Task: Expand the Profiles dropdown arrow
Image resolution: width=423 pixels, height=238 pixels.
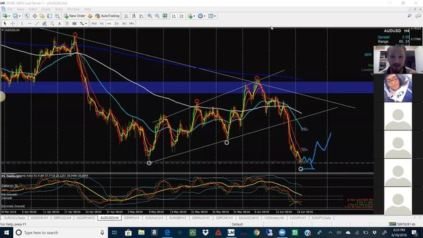Action: (20, 16)
